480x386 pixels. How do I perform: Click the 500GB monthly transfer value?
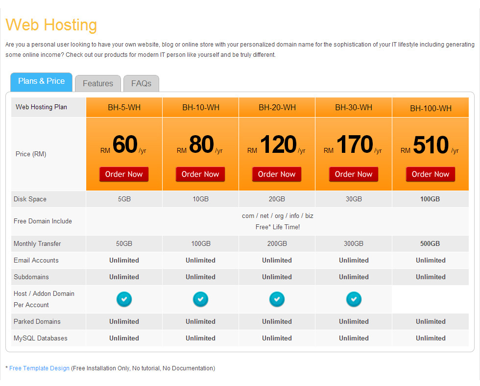click(x=431, y=244)
